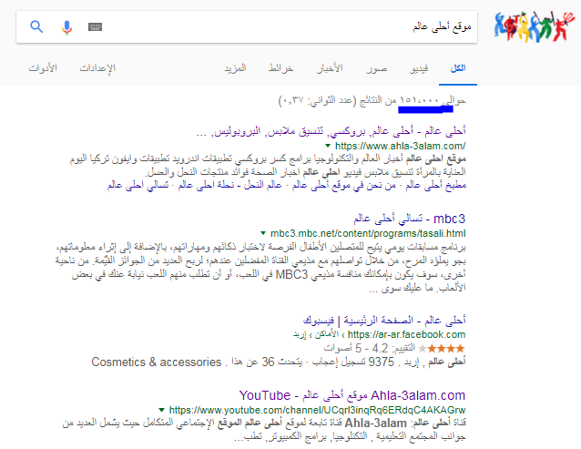Expand the youtube.com channel URL dropdown arrow
Image resolution: width=581 pixels, height=449 pixels.
tap(161, 410)
